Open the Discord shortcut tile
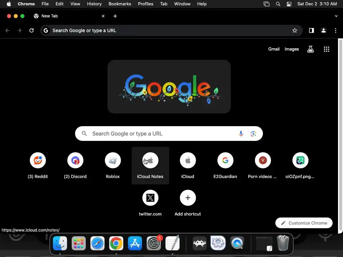The height and width of the screenshot is (257, 343). (x=75, y=165)
